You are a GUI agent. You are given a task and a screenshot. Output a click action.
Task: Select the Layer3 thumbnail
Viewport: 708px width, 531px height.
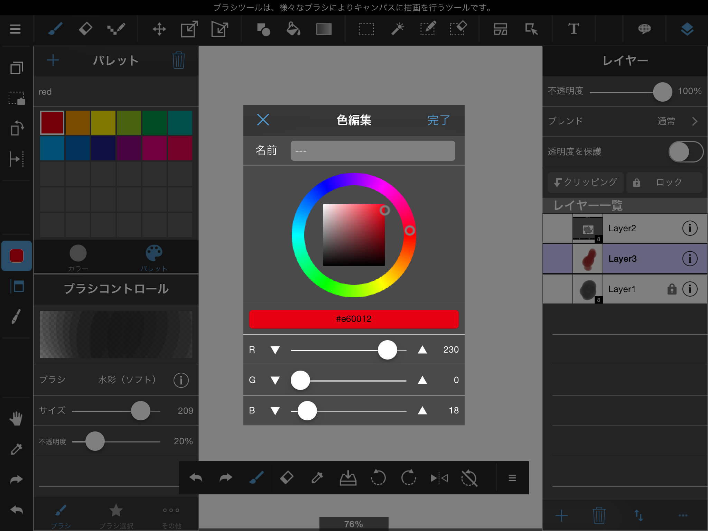[588, 259]
